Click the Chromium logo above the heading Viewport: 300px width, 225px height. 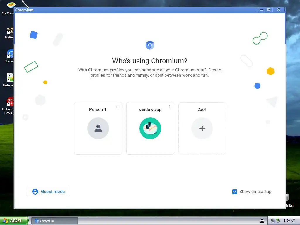[x=150, y=45]
